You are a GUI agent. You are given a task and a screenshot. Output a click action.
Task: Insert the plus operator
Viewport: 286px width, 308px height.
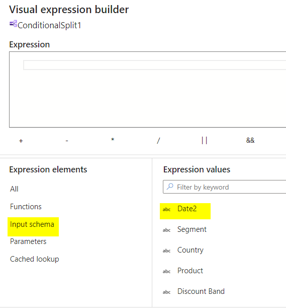(x=21, y=141)
